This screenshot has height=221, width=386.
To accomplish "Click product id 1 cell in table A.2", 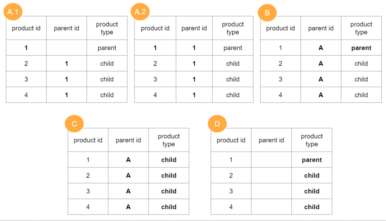I will pyautogui.click(x=155, y=48).
